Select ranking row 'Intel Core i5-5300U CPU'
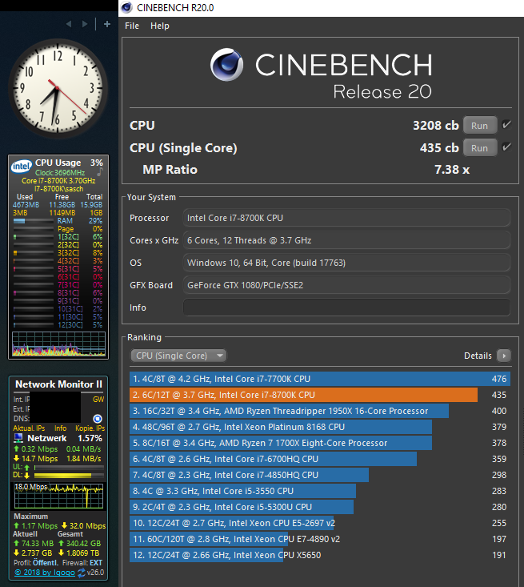 (320, 507)
